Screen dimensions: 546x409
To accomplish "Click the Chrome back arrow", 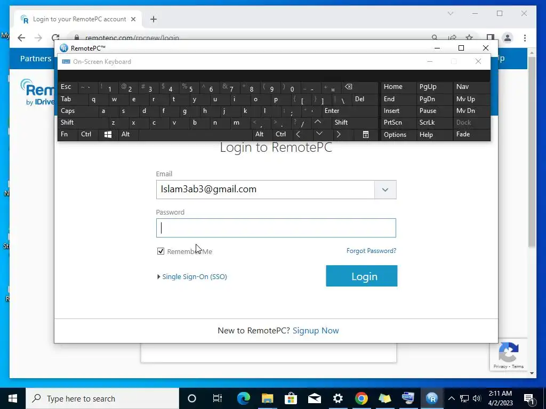I will coord(21,38).
